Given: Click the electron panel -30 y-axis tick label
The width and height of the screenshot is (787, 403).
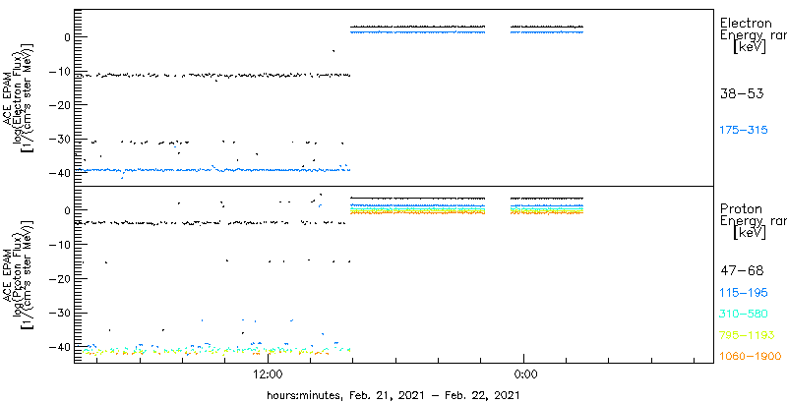Looking at the screenshot, I should tap(61, 140).
